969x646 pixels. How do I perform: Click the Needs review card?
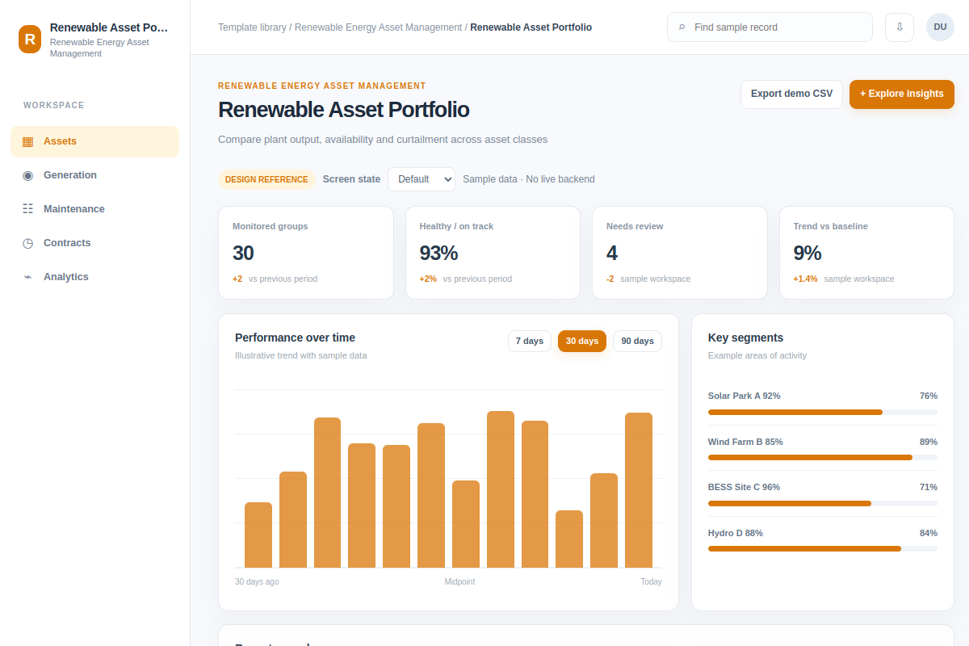pos(680,253)
